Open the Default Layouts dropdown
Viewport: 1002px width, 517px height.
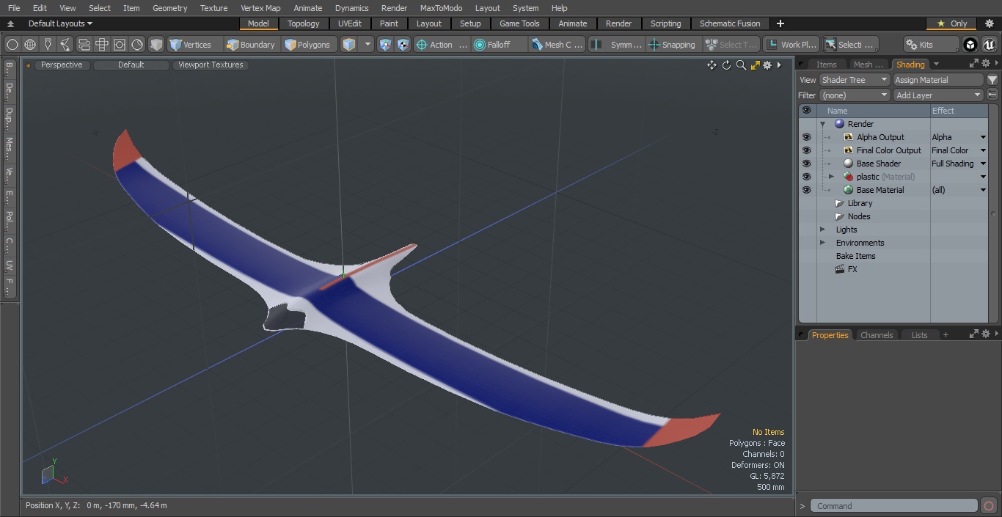click(x=60, y=23)
